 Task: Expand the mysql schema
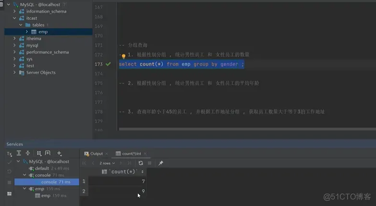coord(14,45)
